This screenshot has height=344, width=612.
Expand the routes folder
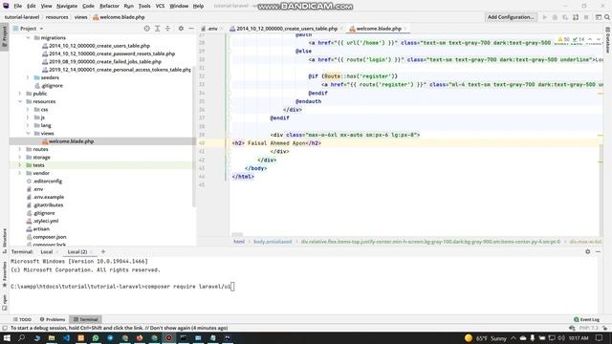(20, 149)
